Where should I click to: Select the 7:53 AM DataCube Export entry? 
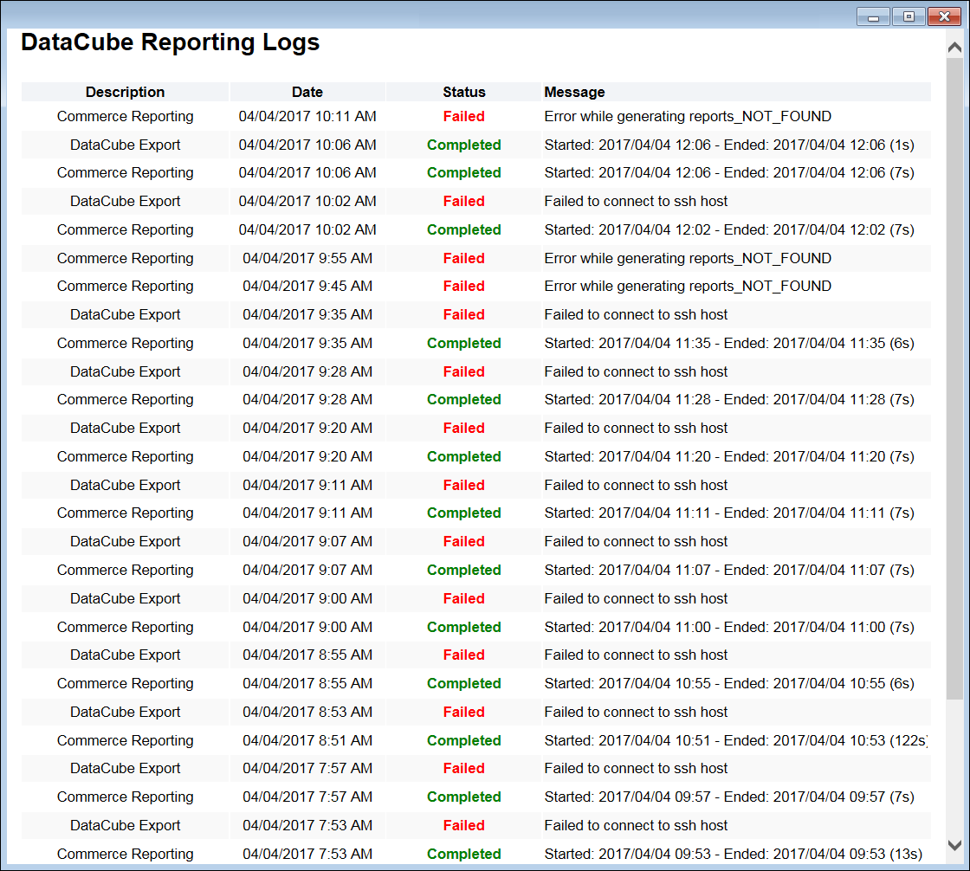click(125, 825)
